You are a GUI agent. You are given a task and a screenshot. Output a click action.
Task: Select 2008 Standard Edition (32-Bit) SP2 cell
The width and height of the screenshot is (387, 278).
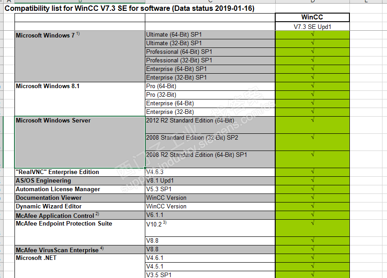pyautogui.click(x=210, y=142)
